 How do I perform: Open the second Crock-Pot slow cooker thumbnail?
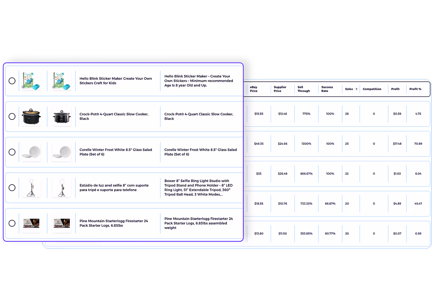(x=62, y=116)
